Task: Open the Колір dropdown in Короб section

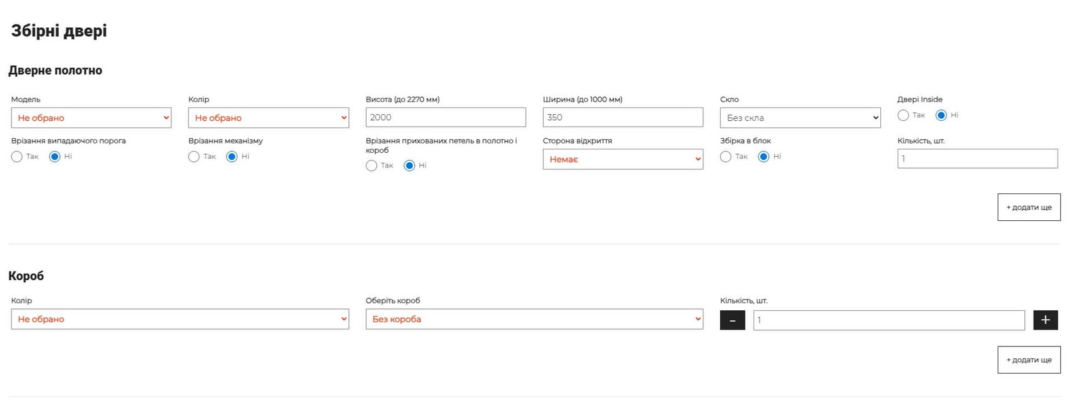Action: [x=179, y=320]
